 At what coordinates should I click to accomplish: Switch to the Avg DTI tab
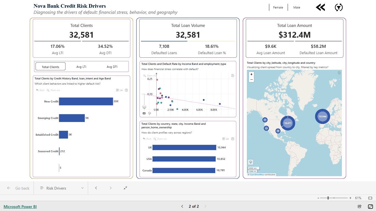tap(112, 67)
